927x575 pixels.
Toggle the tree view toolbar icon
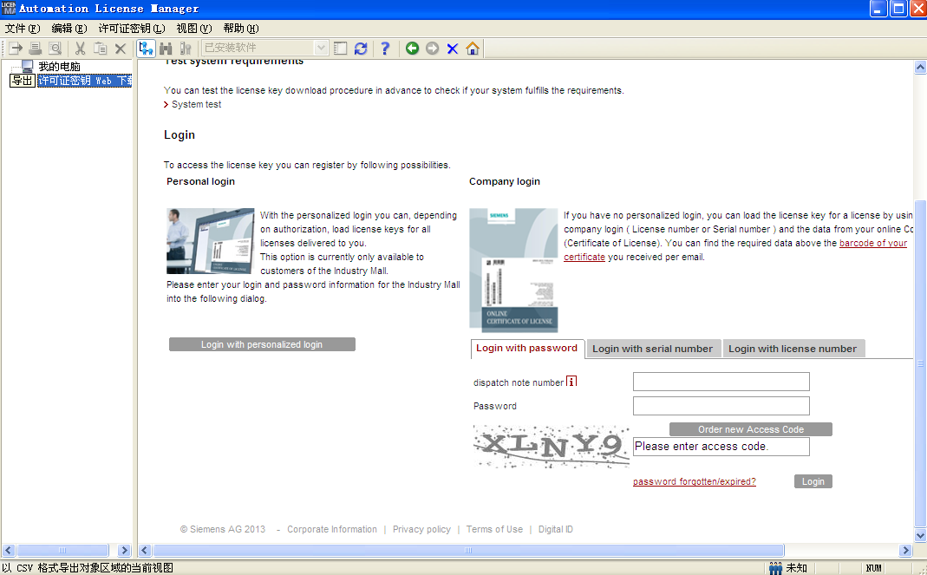pyautogui.click(x=146, y=49)
